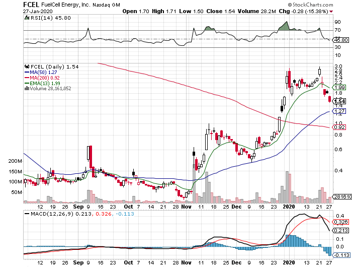The height and width of the screenshot is (267, 352).
Task: Select the RSI(14) indicator label
Action: (x=45, y=17)
